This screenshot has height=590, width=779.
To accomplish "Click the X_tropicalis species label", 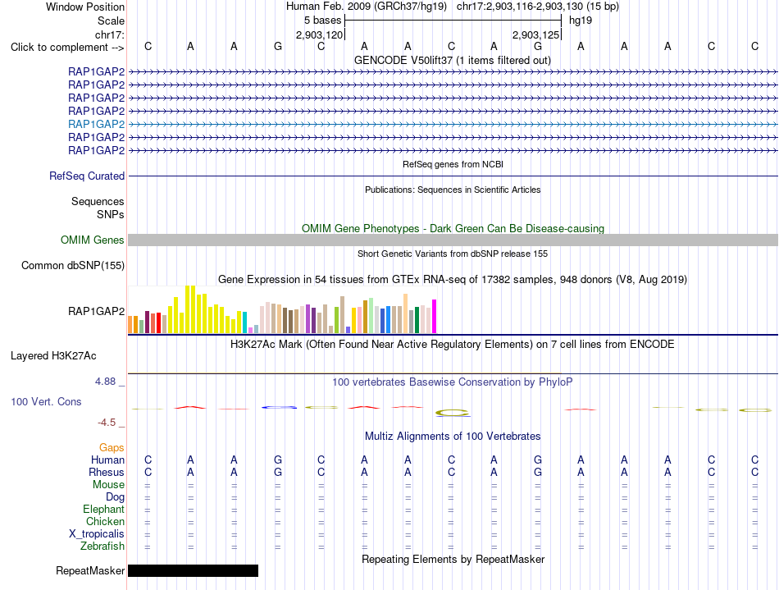I will 97,534.
